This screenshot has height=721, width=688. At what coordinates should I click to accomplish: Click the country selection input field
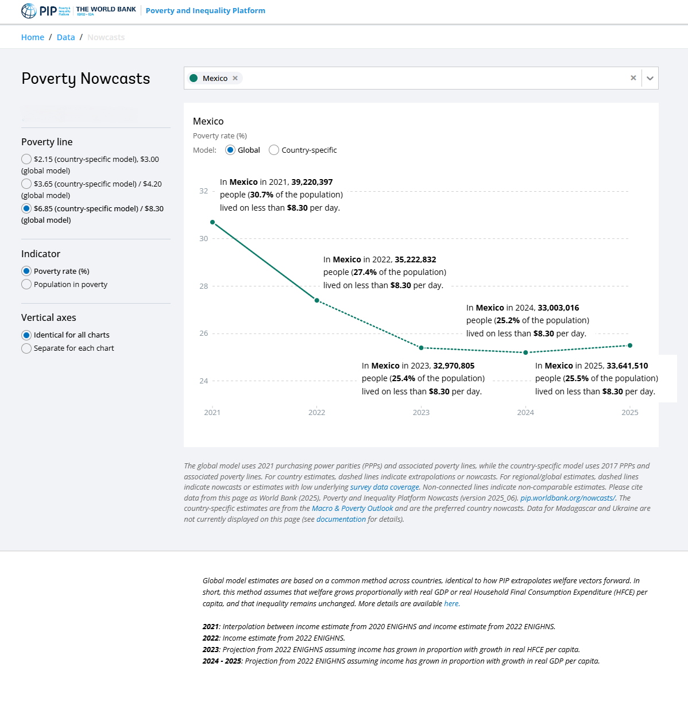[402, 77]
